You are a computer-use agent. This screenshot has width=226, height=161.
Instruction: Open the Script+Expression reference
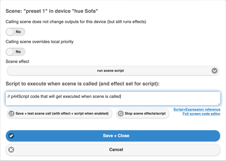pyautogui.click(x=197, y=109)
